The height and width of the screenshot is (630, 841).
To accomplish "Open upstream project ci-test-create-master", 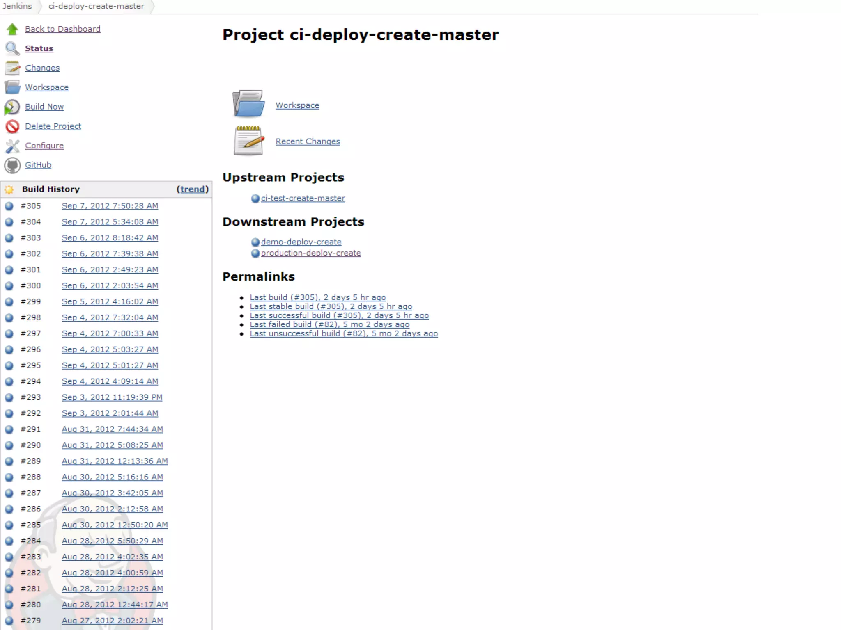I will (x=303, y=198).
